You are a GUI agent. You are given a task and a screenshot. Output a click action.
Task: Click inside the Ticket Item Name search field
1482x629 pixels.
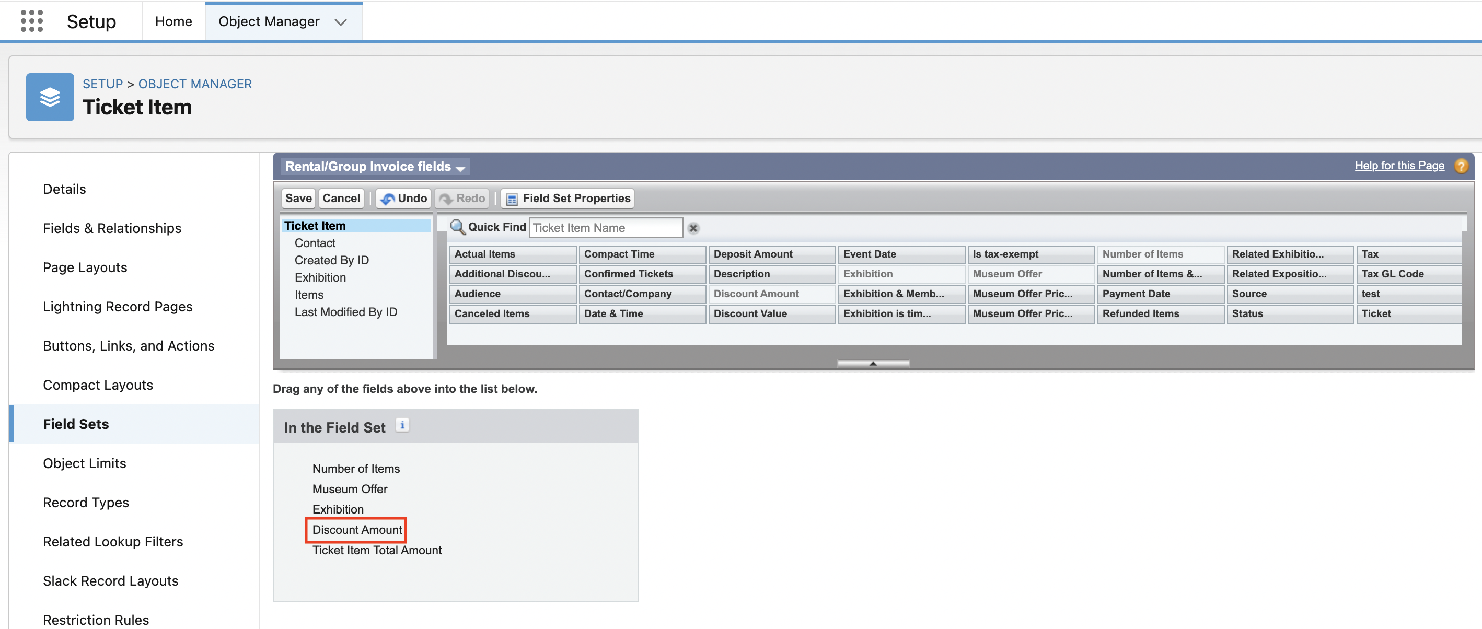tap(606, 228)
